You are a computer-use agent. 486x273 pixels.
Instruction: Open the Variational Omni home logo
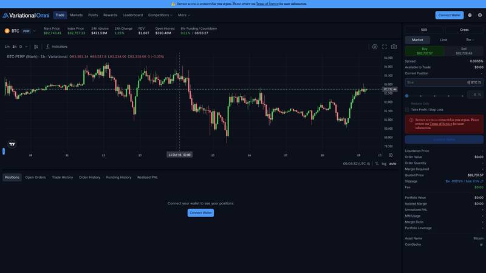click(26, 15)
